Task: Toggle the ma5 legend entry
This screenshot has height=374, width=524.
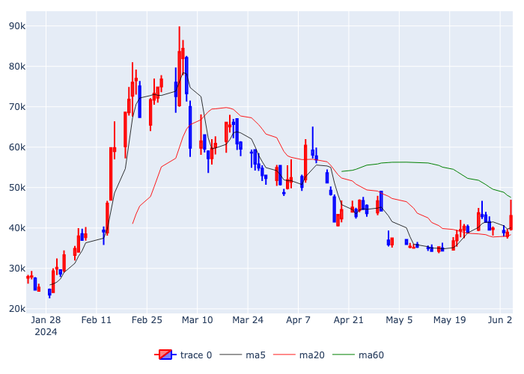Action: [243, 355]
